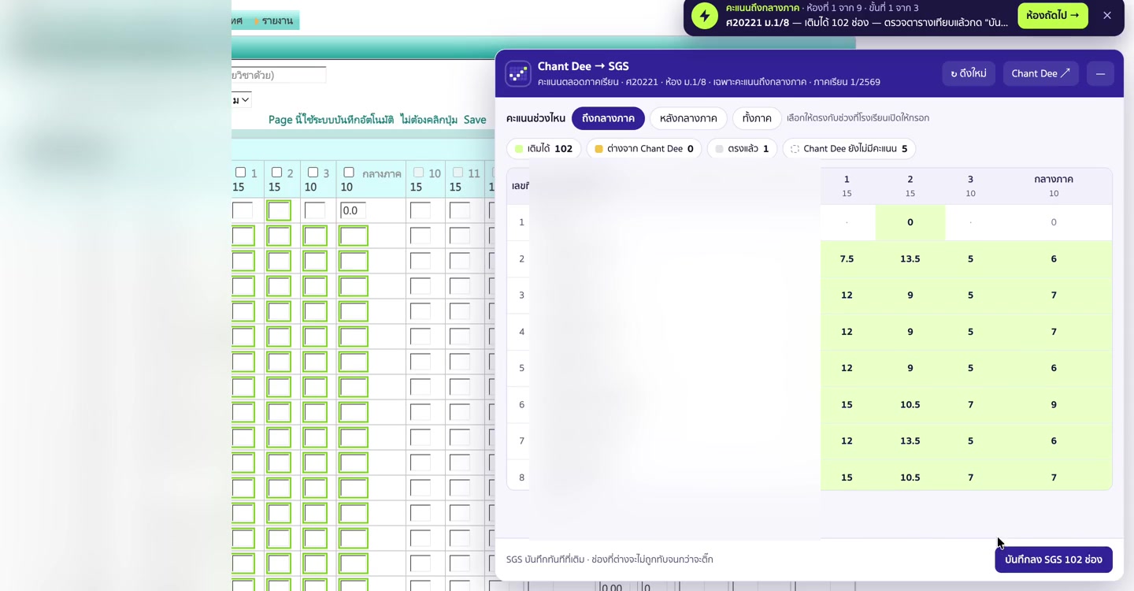Image resolution: width=1134 pixels, height=591 pixels.
Task: Click the lightning bolt icon in the notification bar
Action: (705, 16)
